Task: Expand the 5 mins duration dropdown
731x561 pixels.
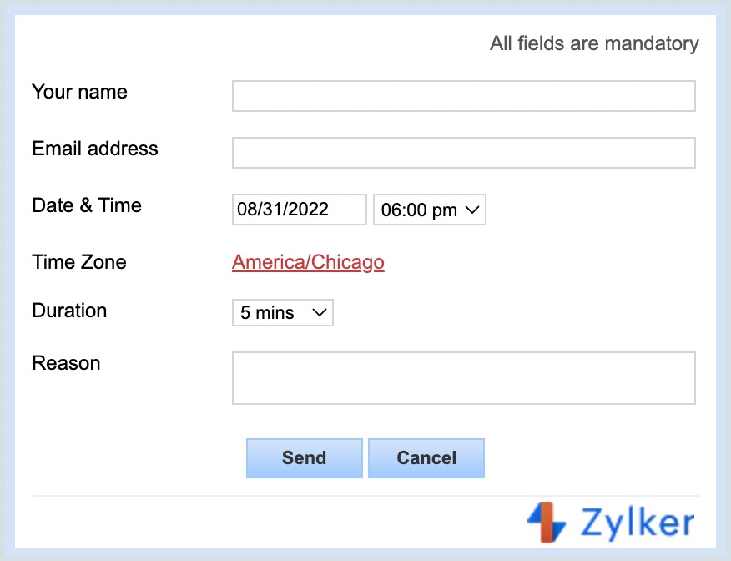Action: coord(282,313)
